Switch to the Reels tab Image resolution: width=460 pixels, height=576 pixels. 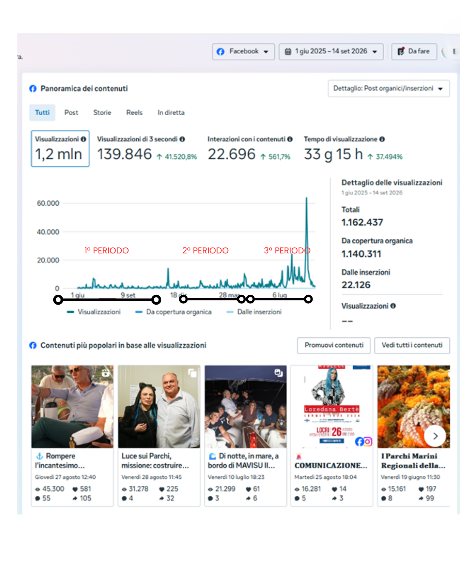pos(134,113)
